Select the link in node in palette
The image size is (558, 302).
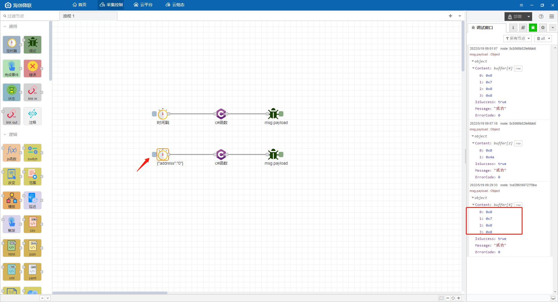(33, 92)
